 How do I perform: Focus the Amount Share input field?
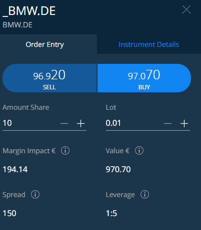pyautogui.click(x=30, y=123)
